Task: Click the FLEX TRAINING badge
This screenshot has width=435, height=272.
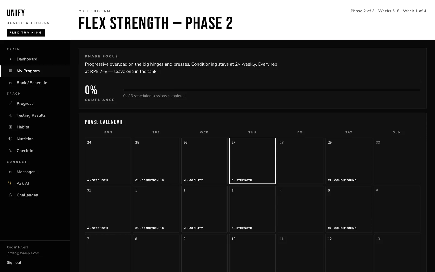Action: pyautogui.click(x=26, y=33)
